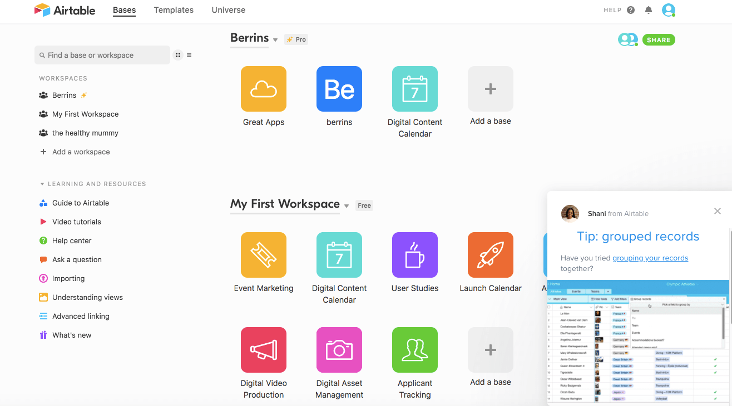The width and height of the screenshot is (732, 406).
Task: Add a base to My First Workspace
Action: 491,350
